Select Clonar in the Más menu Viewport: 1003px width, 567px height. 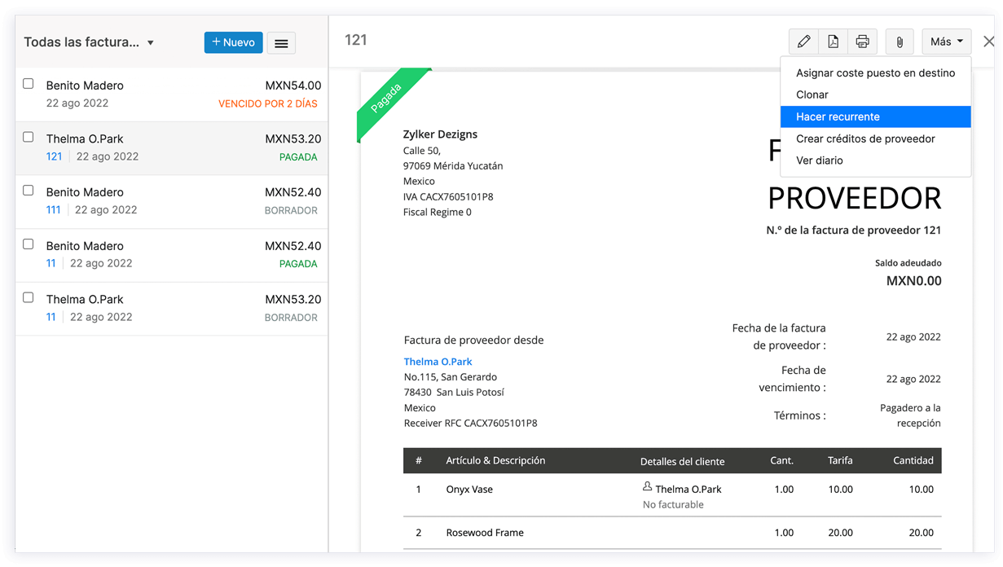[x=812, y=94]
